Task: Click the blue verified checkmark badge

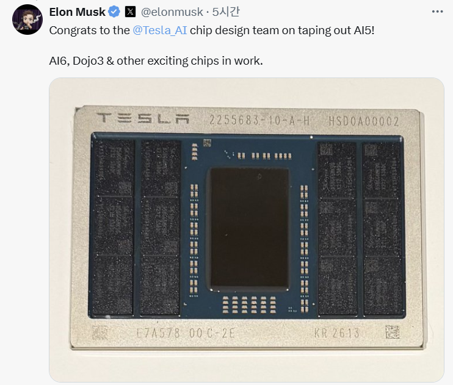Action: pos(114,12)
